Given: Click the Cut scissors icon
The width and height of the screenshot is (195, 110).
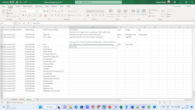Looking at the screenshot, I should [7, 10].
